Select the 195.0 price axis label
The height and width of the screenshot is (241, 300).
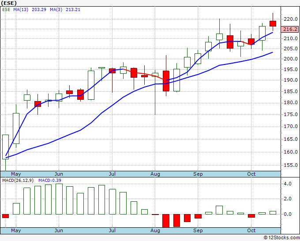[291, 69]
